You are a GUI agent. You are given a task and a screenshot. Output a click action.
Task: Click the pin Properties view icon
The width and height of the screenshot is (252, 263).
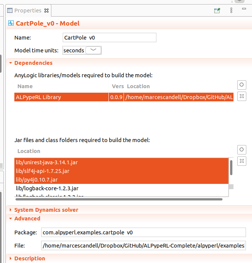[x=217, y=11]
